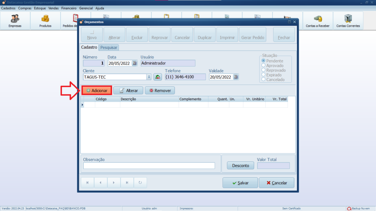Open the Validade field calendar picker
This screenshot has width=376, height=211.
(x=235, y=77)
